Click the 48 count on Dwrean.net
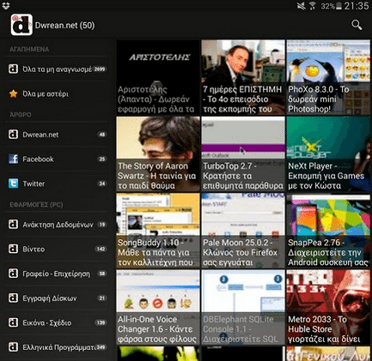Screen dimensions: 372x361 102,135
